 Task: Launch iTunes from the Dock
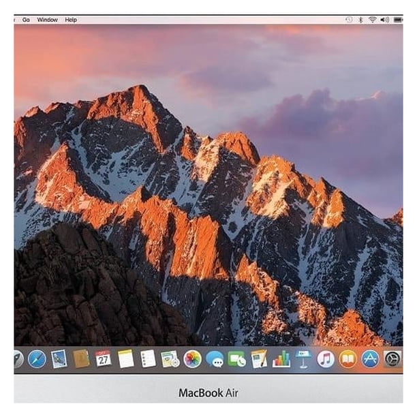click(x=326, y=359)
